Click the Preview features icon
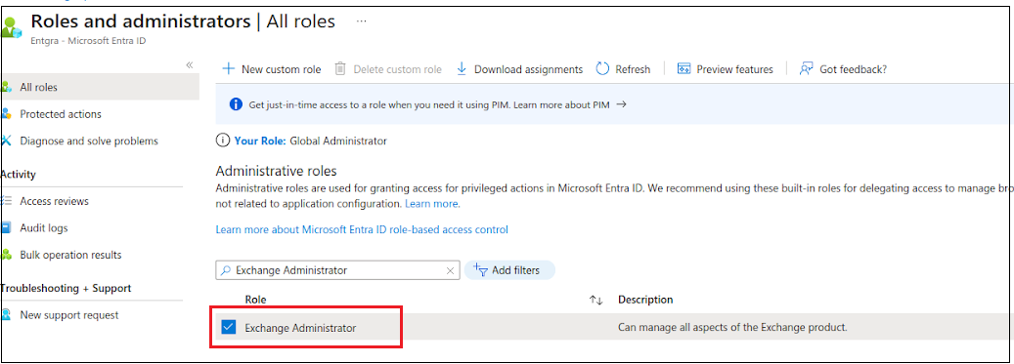 point(684,69)
